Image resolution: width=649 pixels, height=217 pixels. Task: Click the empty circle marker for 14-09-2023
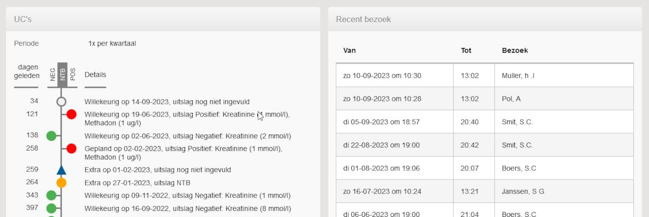pos(61,101)
